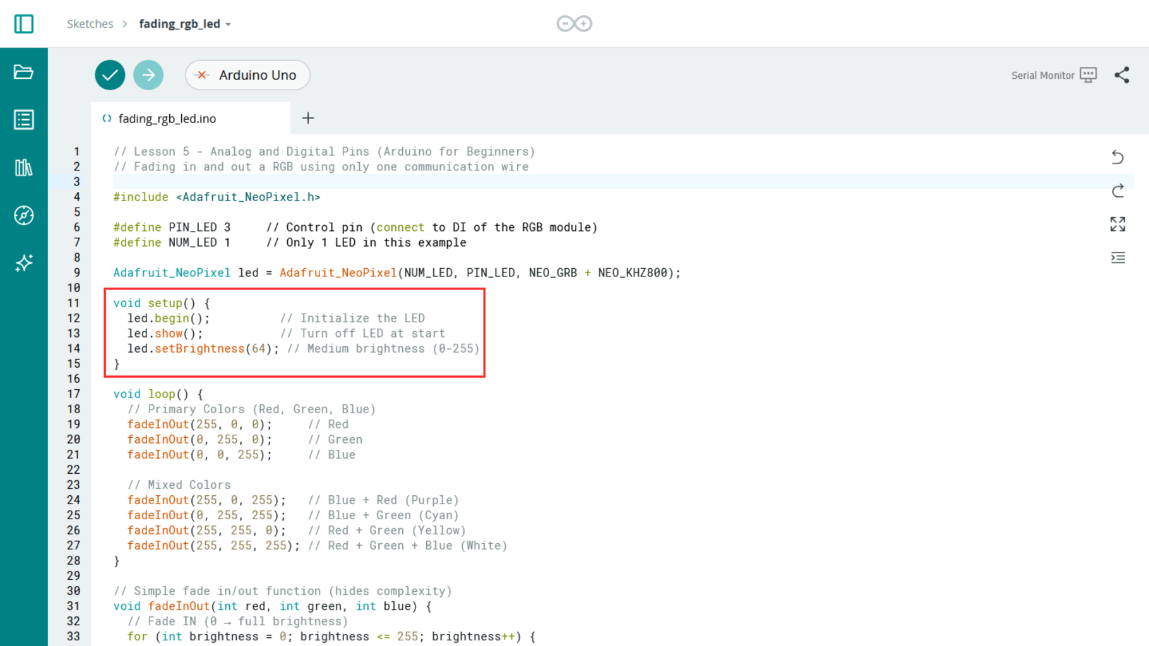Select the fading_rgb_led.ino tab

pos(166,118)
